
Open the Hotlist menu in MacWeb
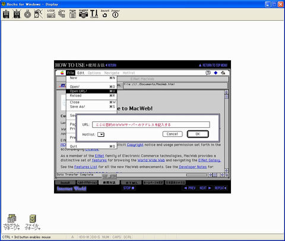(x=129, y=73)
